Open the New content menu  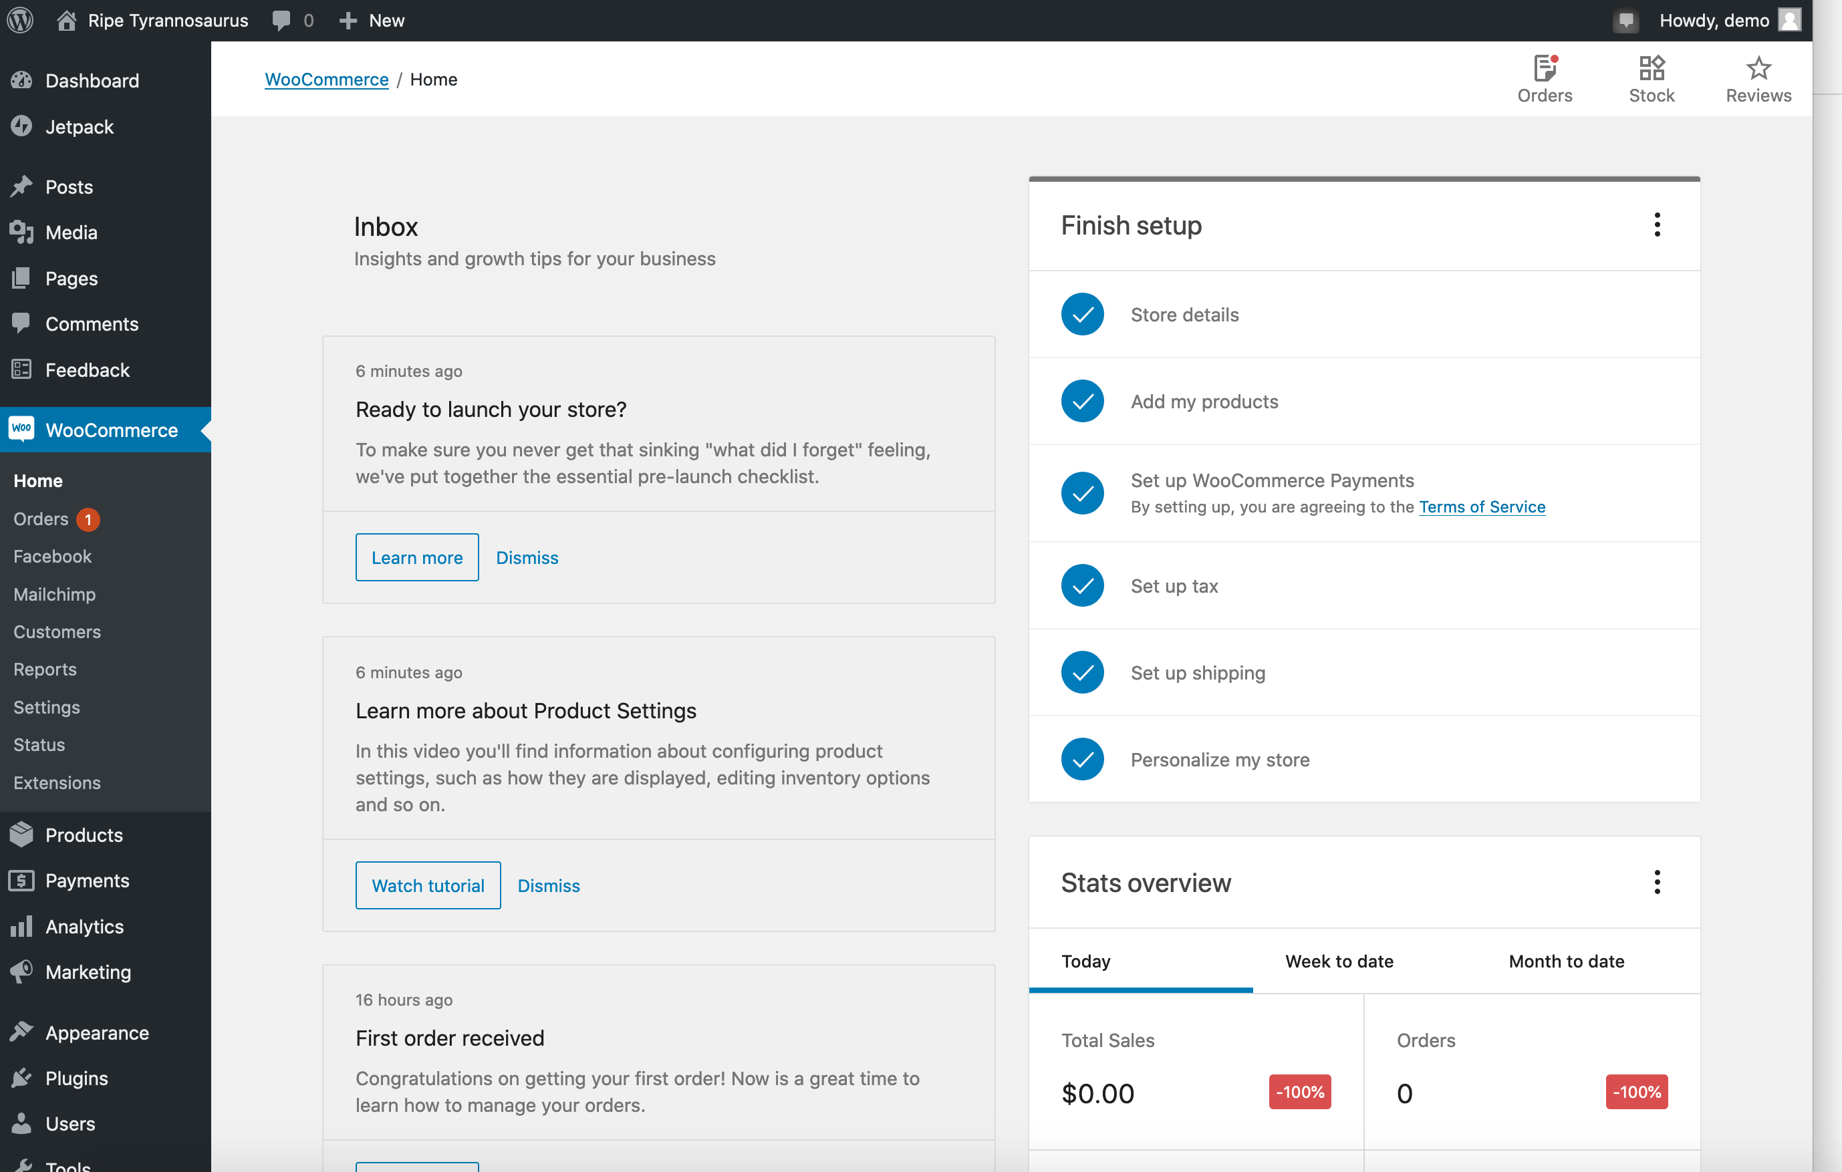click(x=372, y=21)
